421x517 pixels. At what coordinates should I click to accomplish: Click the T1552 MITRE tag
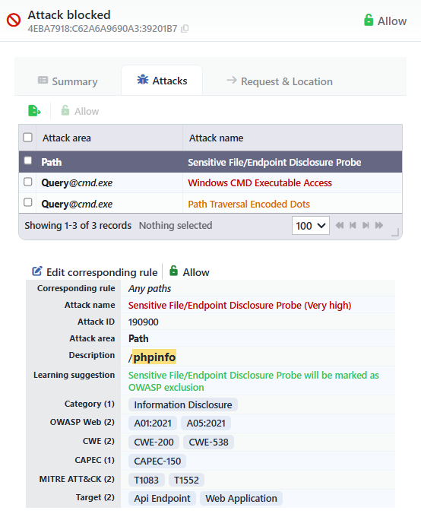coord(186,480)
